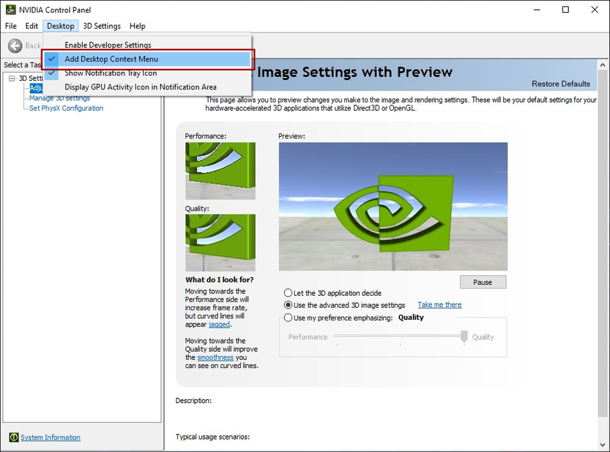Open Set PhysX Configuration tree item
Viewport: 610px width, 452px height.
coord(66,108)
